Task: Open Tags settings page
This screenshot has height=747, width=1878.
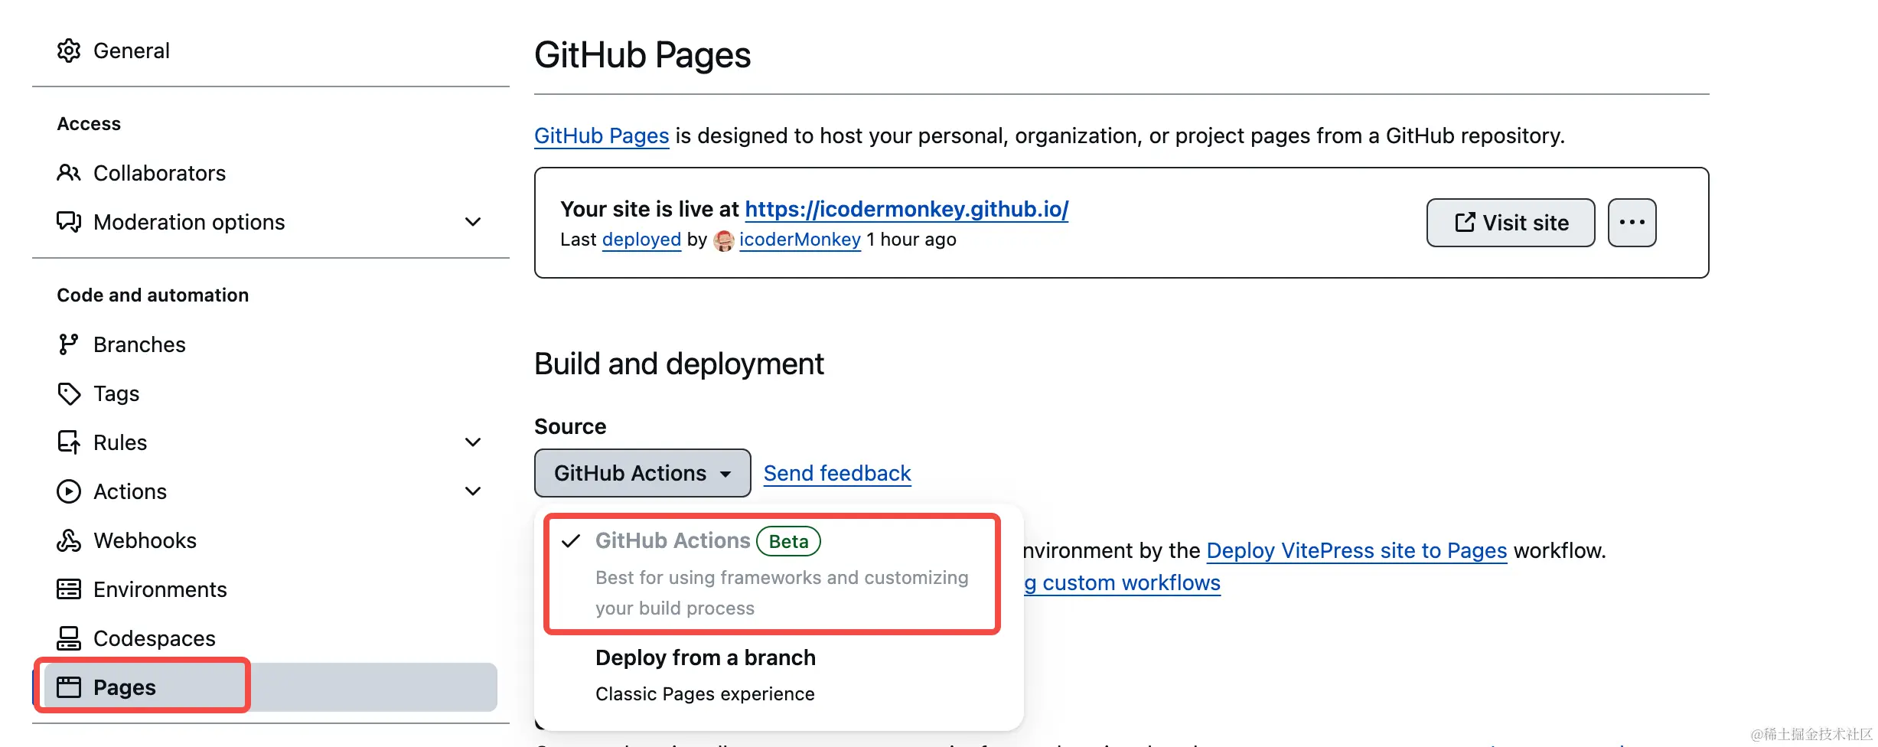Action: pos(271,393)
